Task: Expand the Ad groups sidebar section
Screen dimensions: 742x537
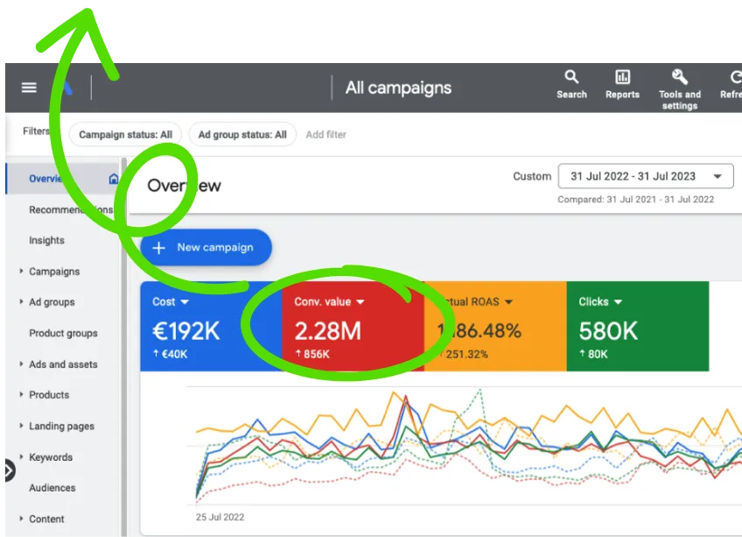Action: tap(21, 302)
